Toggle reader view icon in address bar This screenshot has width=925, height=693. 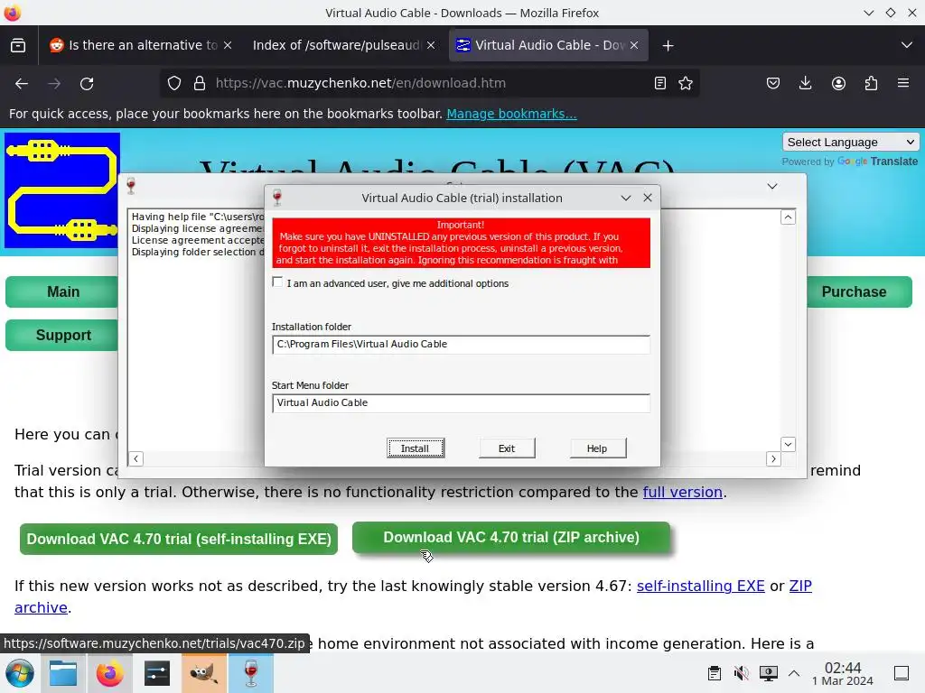coord(660,83)
